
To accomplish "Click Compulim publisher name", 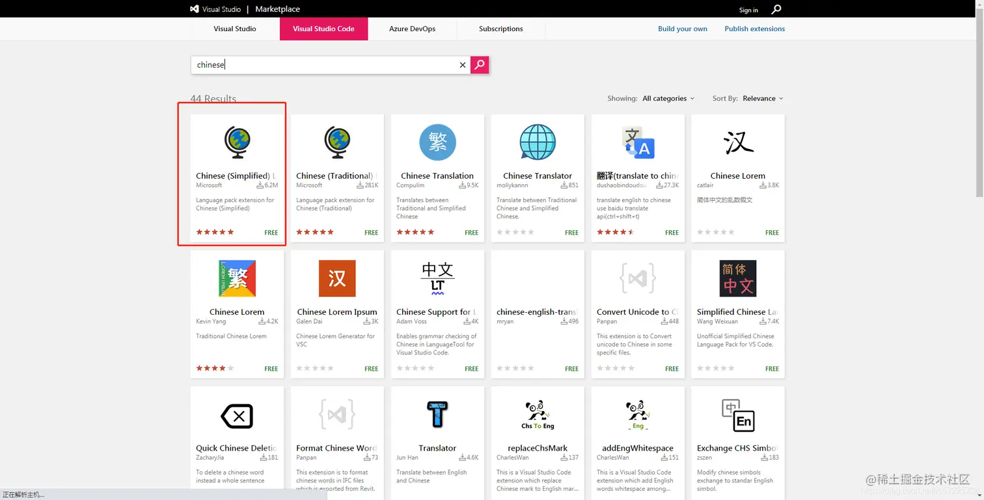I will tap(410, 185).
